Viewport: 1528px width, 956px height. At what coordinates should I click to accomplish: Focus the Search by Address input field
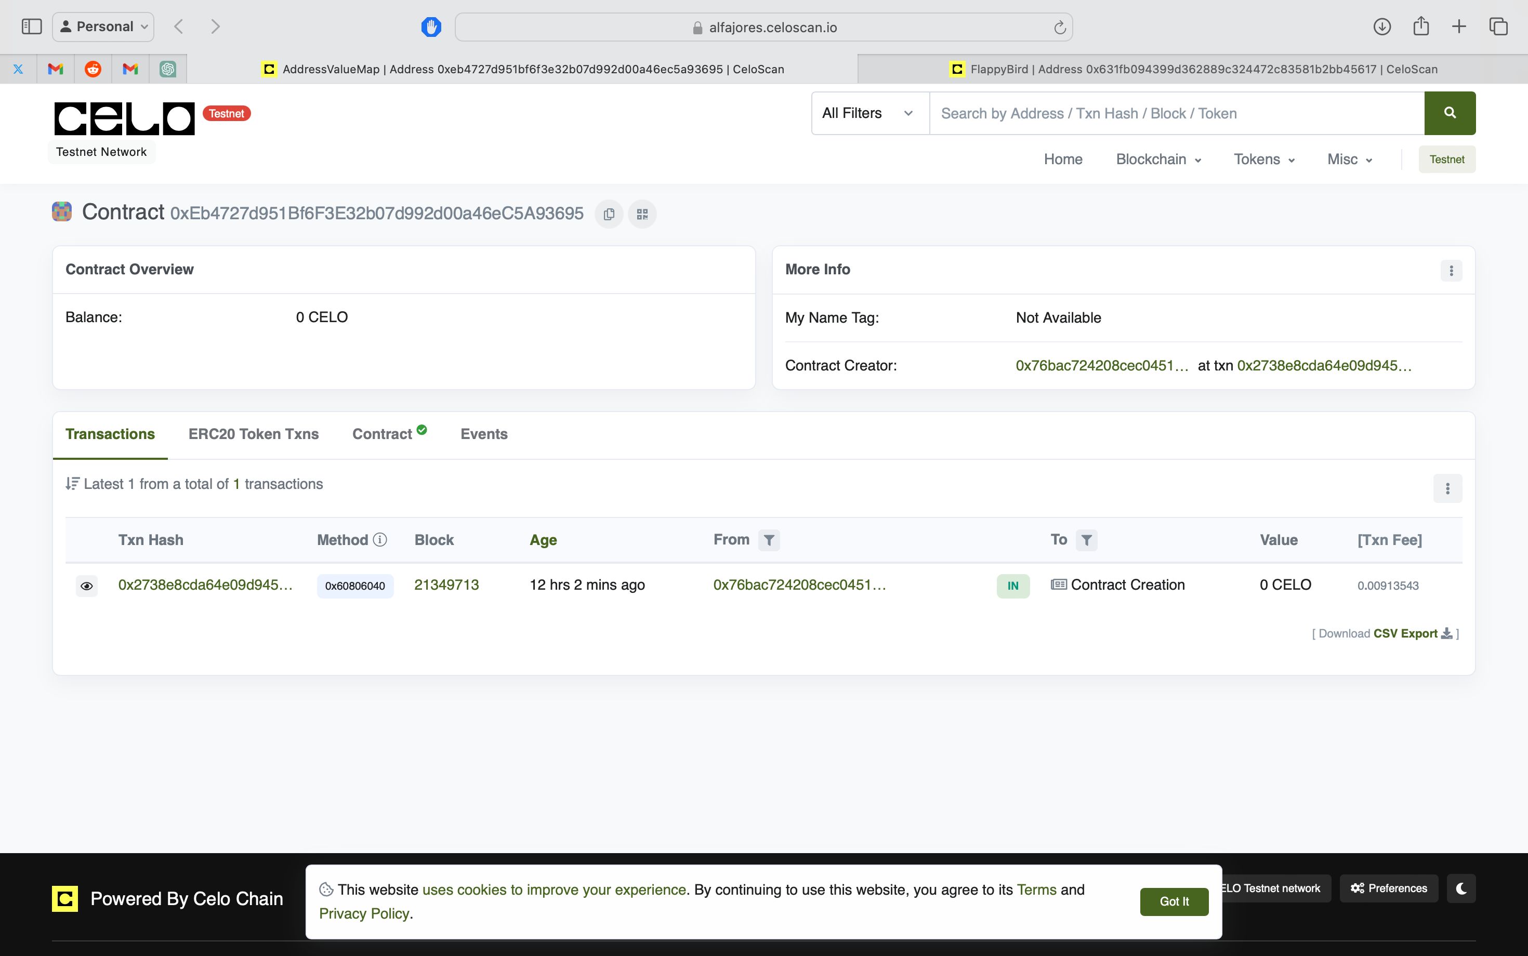(x=1176, y=113)
